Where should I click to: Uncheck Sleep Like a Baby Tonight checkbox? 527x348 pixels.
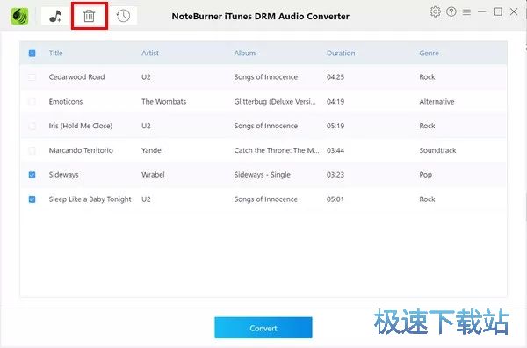tap(32, 199)
